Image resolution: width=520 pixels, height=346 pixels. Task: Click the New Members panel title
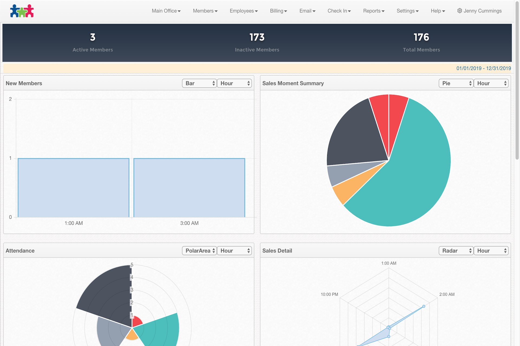coord(24,83)
